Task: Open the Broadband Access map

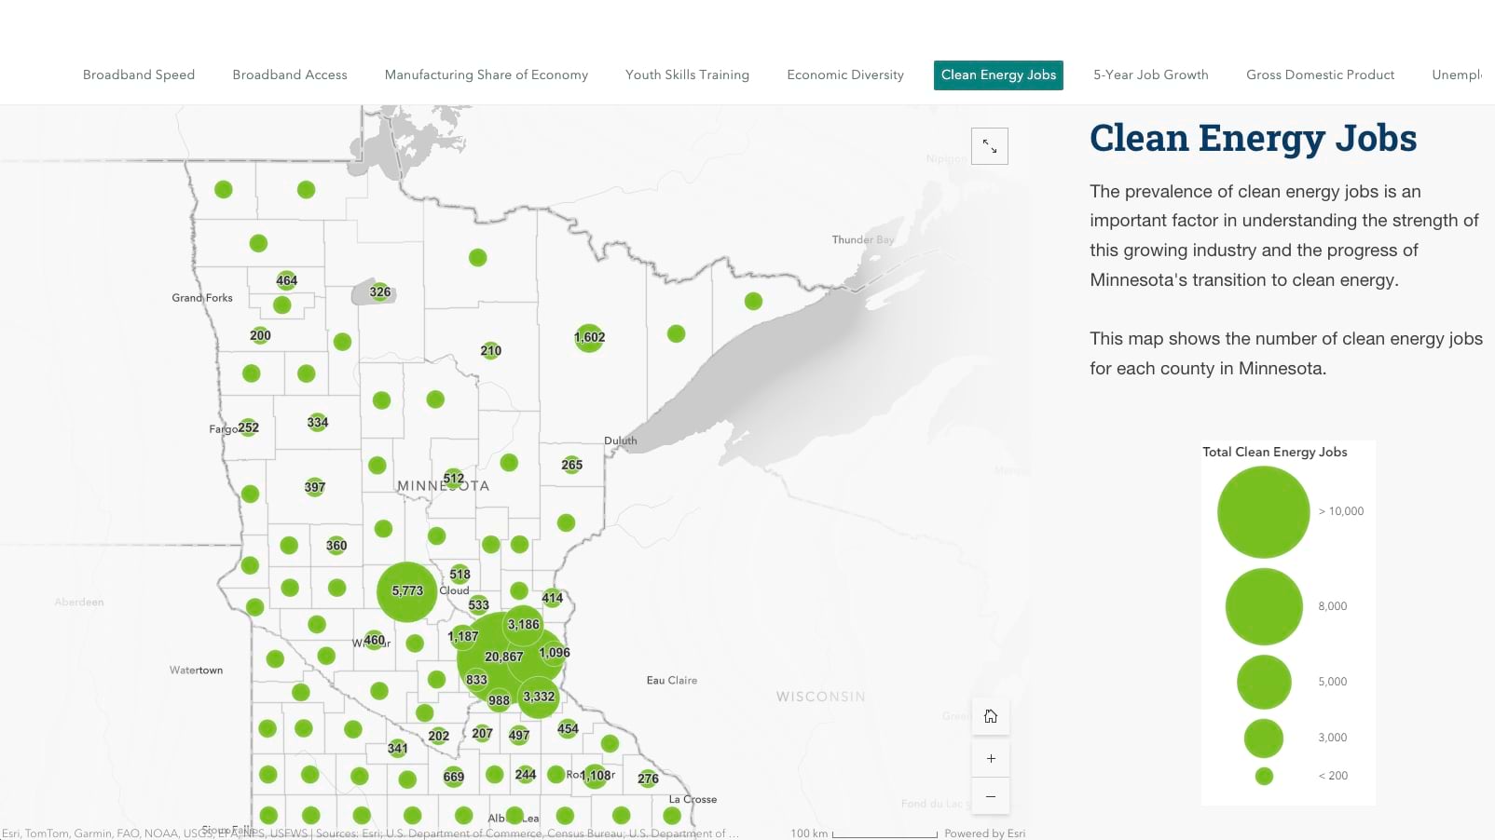Action: (289, 75)
